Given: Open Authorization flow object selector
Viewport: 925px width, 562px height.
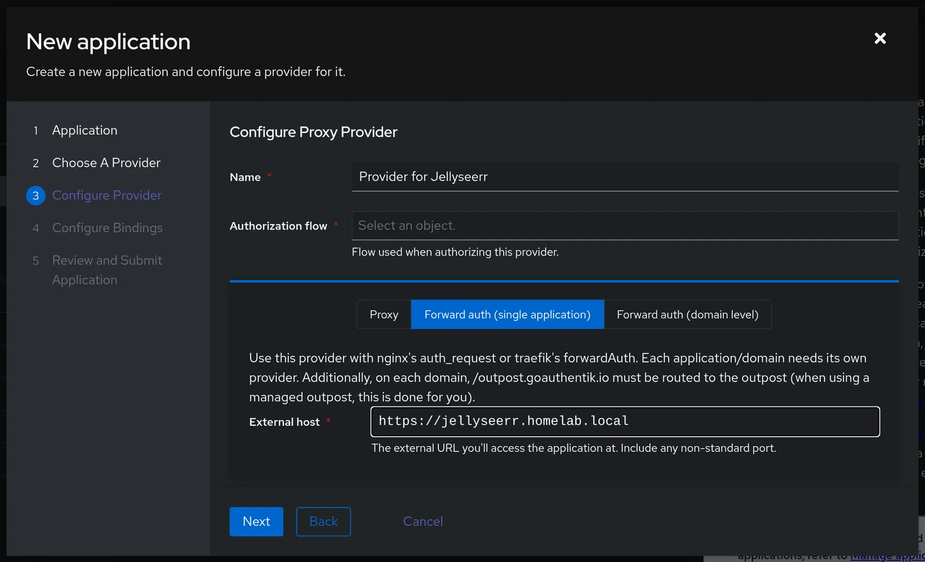Looking at the screenshot, I should [x=625, y=226].
